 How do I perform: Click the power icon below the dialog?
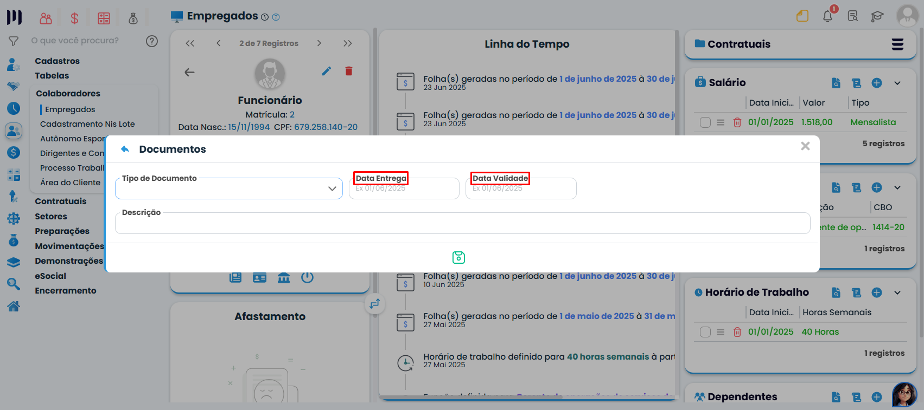(x=307, y=277)
